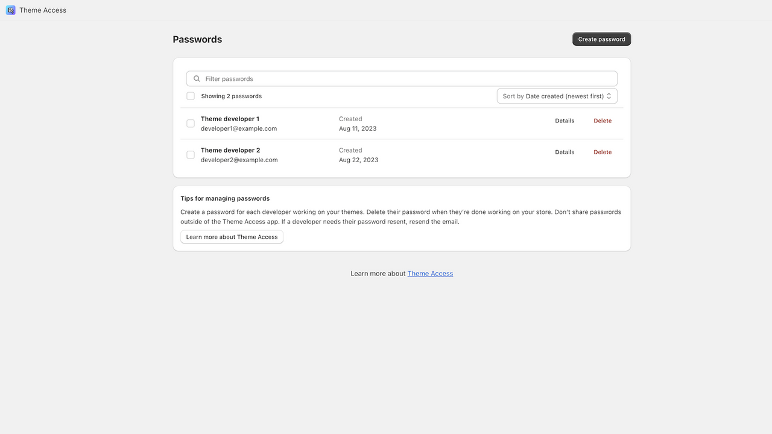
Task: Delete the password for Theme developer 1
Action: (602, 121)
